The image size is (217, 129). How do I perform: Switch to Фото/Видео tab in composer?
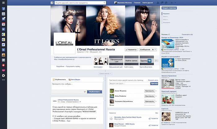coord(74,80)
